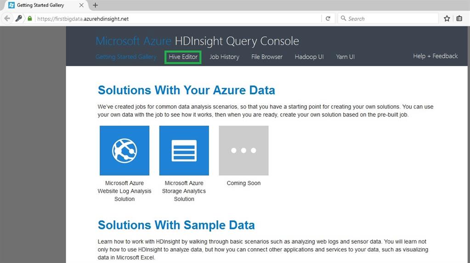Navigate to Yarn UI
The image size is (470, 263).
(345, 57)
